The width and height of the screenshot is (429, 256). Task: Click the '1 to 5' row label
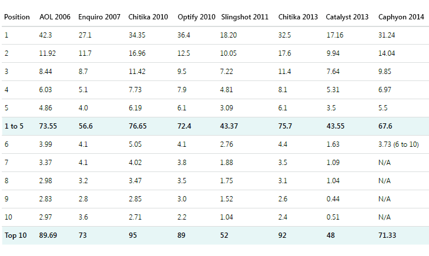point(15,126)
